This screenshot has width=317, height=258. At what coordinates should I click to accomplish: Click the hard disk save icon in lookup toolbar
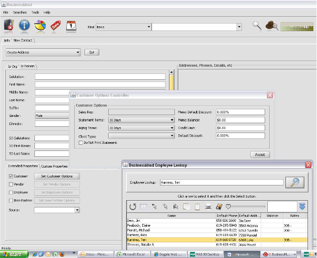pos(219,206)
